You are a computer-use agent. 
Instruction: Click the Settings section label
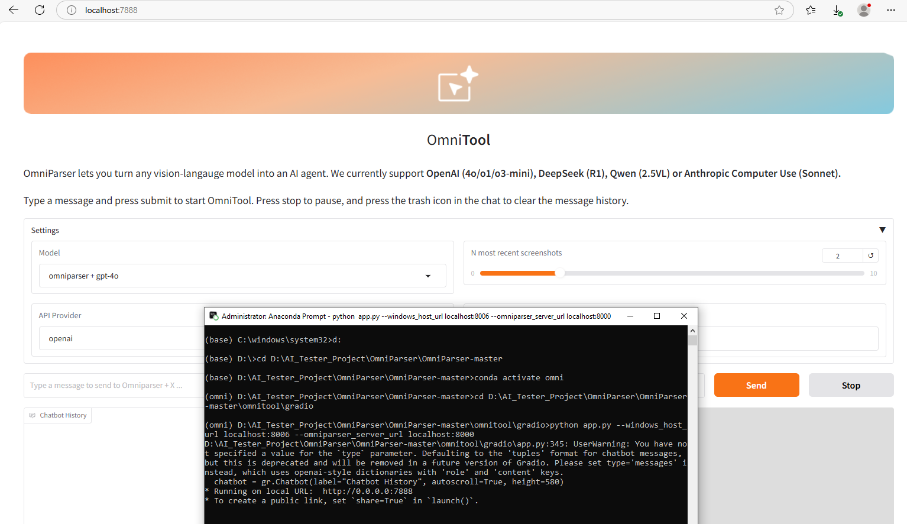tap(45, 230)
